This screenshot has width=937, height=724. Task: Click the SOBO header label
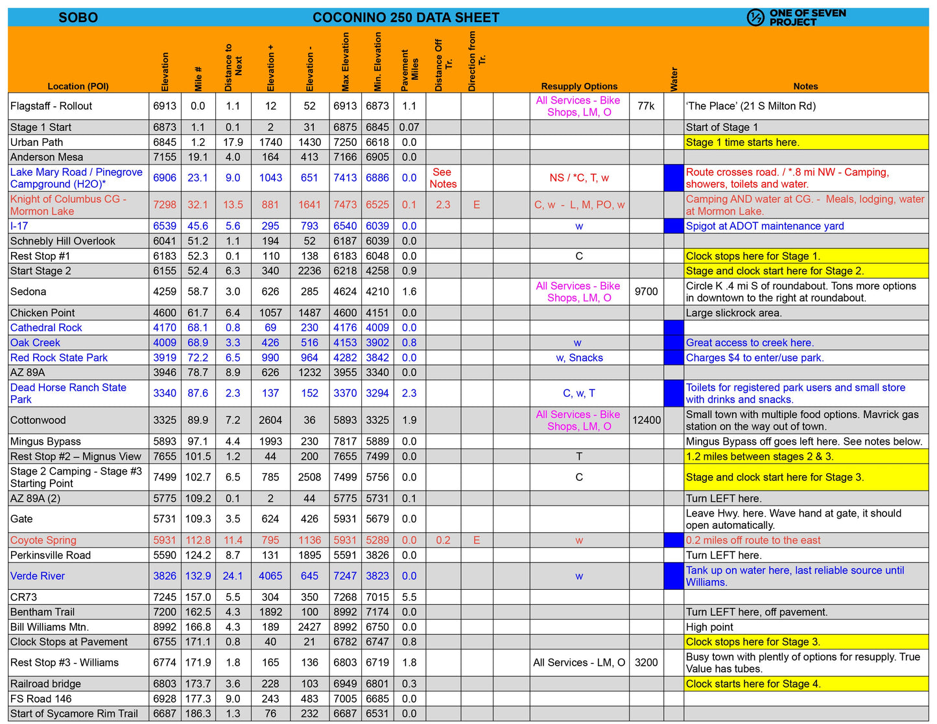tap(78, 17)
